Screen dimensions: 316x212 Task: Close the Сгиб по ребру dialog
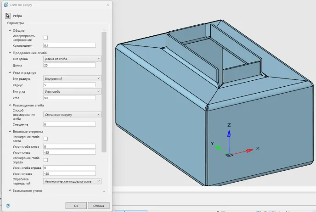click(x=107, y=4)
